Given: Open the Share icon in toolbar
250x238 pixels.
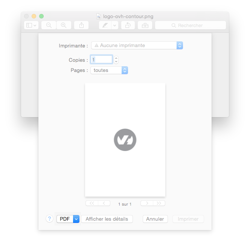Looking at the screenshot, I should (81, 25).
